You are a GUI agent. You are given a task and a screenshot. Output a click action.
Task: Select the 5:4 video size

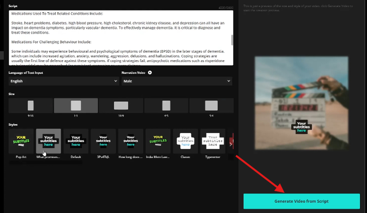click(x=211, y=106)
